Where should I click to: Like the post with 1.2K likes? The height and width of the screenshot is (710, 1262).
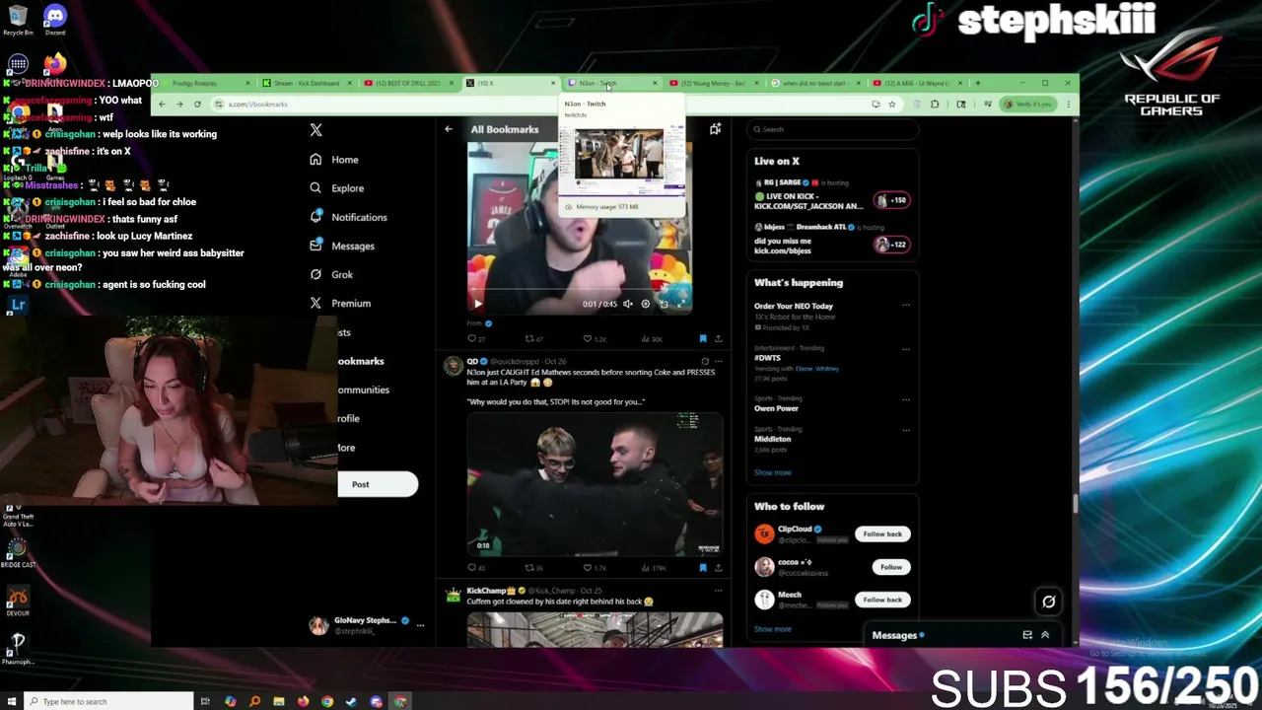594,339
